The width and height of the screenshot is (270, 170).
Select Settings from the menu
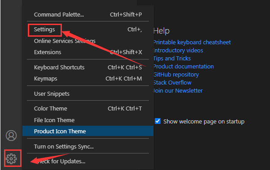pyautogui.click(x=88, y=30)
